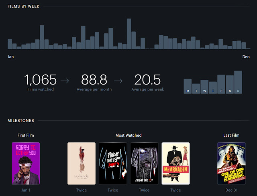Click the 20.5 average per week figure
This screenshot has height=196, width=257.
pos(147,80)
